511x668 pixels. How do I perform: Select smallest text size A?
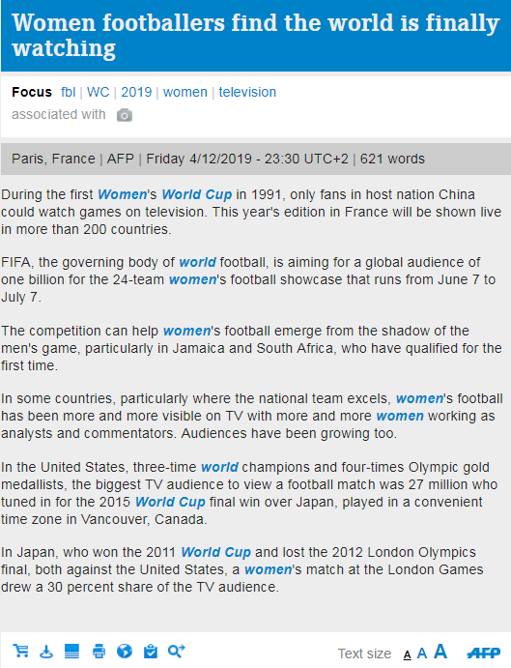[x=407, y=654]
